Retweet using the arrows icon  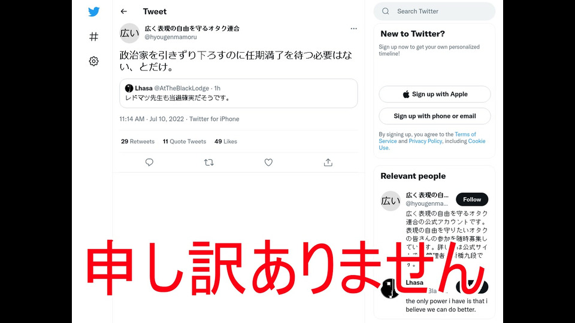point(209,162)
